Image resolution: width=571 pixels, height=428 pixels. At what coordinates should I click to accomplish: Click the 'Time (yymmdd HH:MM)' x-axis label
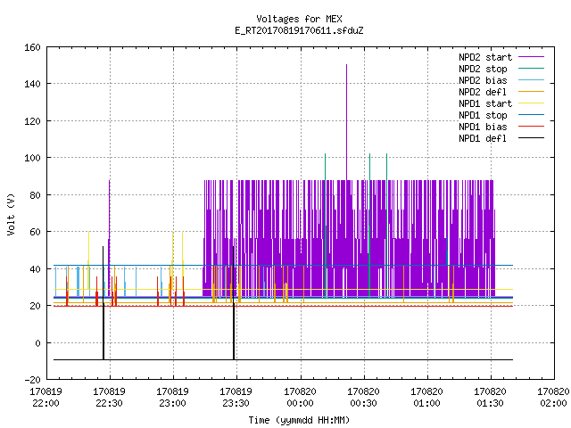point(299,420)
